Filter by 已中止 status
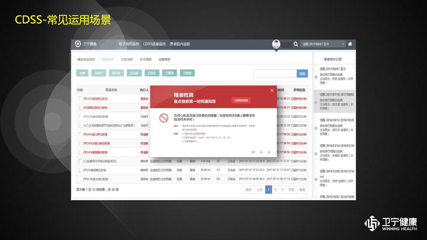The height and width of the screenshot is (240, 427). 152,73
